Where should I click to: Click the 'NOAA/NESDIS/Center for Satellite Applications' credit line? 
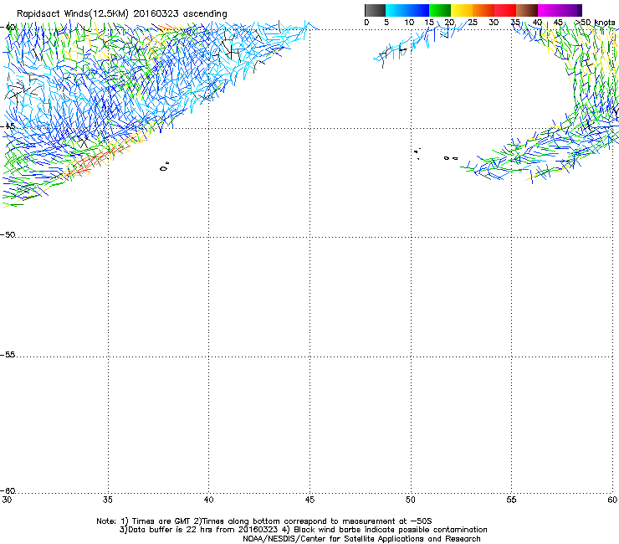coord(361,539)
